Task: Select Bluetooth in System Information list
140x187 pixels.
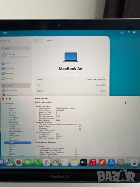Action: [12, 113]
